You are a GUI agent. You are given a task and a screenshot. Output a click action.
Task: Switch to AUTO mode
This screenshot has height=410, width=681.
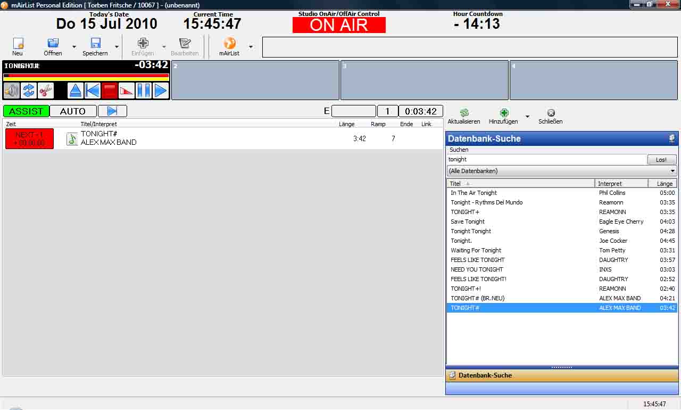coord(73,111)
